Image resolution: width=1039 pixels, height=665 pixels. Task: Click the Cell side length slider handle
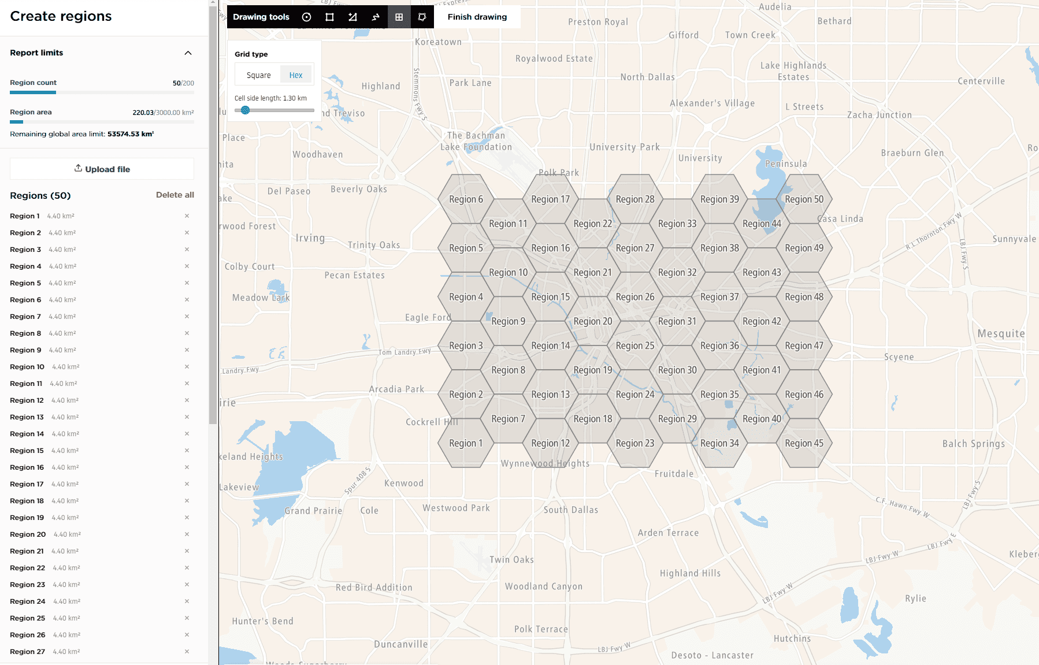pos(246,110)
